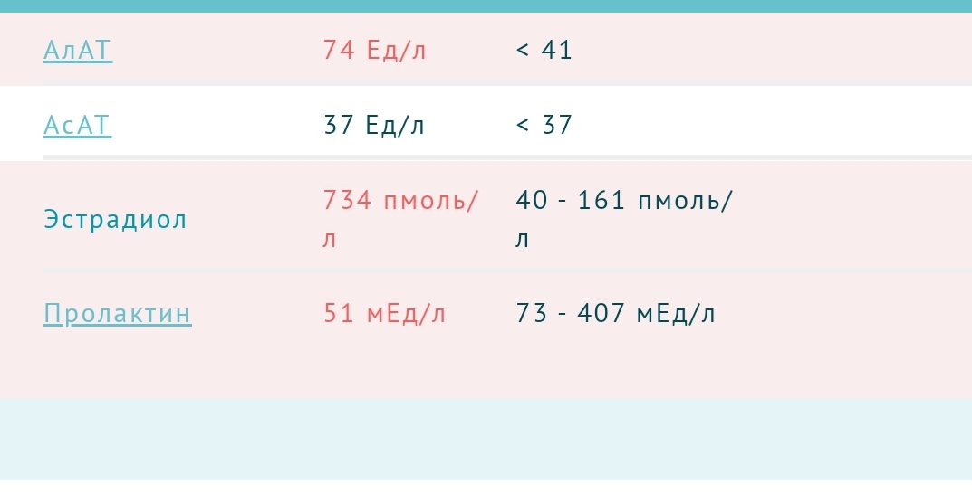Select the 51 мЕд/л low result
This screenshot has height=503, width=972.
pos(385,314)
